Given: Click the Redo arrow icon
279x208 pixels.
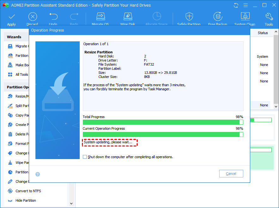Looking at the screenshot, I should click(x=74, y=16).
